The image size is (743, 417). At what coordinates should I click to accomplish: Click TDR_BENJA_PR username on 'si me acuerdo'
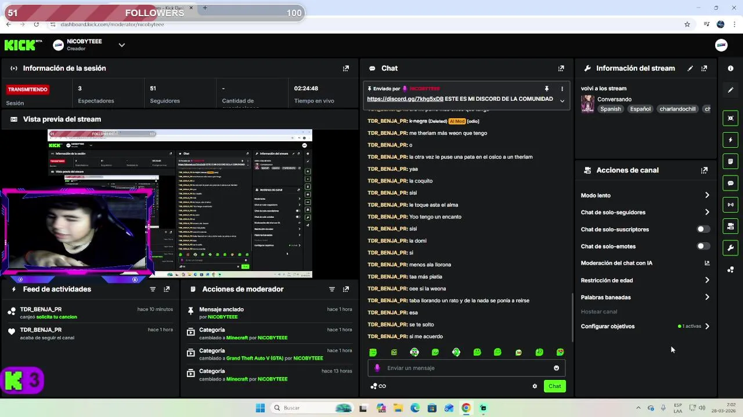point(387,336)
